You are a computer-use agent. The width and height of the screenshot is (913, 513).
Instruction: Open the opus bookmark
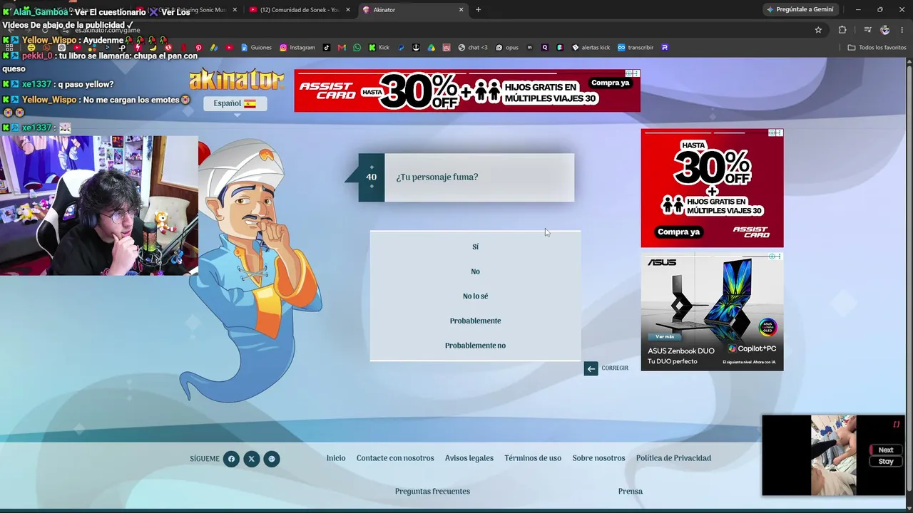point(506,48)
